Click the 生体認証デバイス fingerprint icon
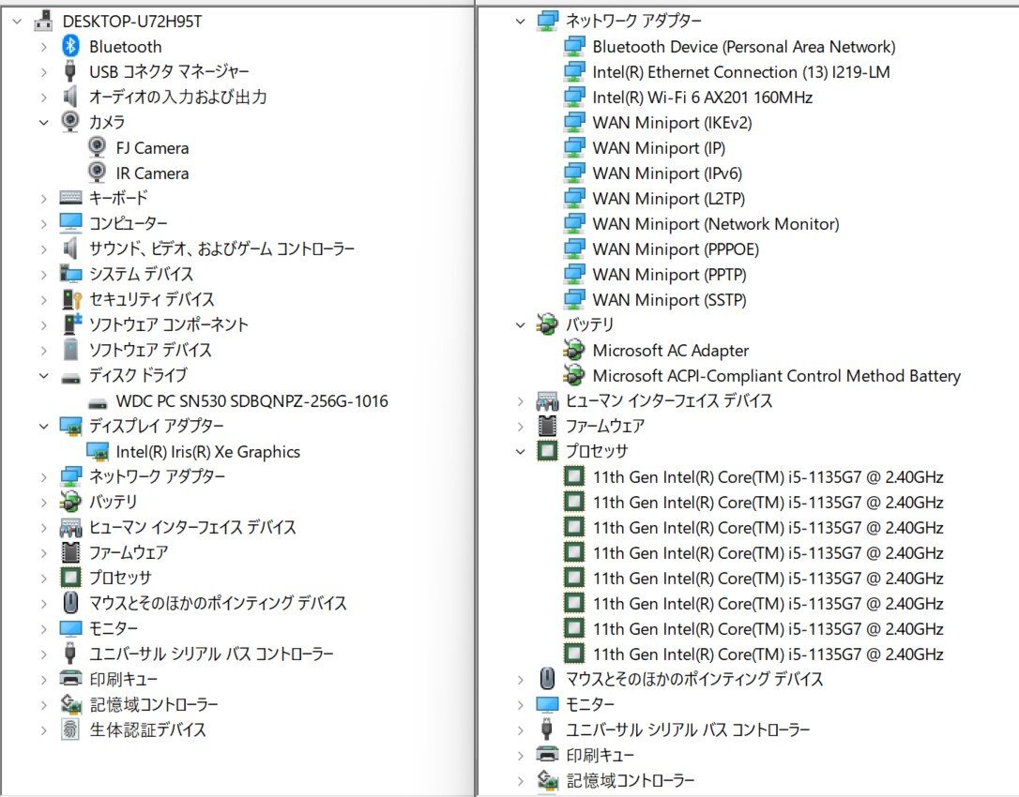This screenshot has width=1019, height=797. click(70, 729)
